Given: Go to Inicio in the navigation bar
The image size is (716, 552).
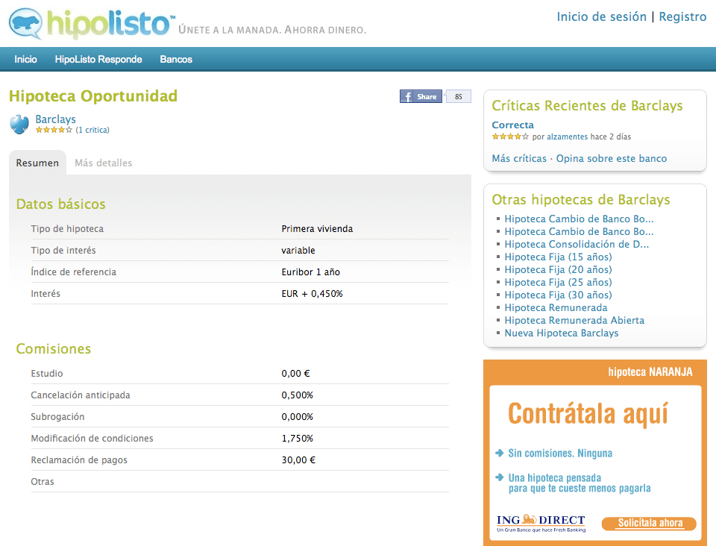Looking at the screenshot, I should click(x=25, y=60).
